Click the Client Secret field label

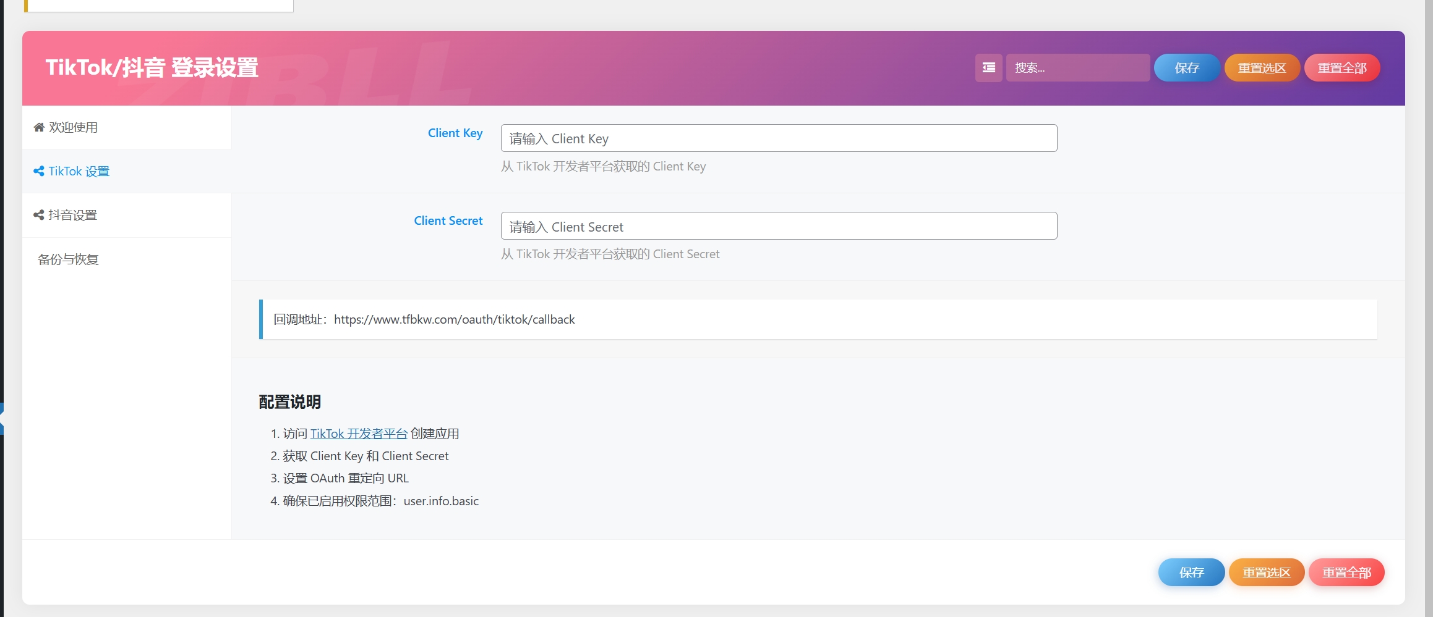coord(448,220)
